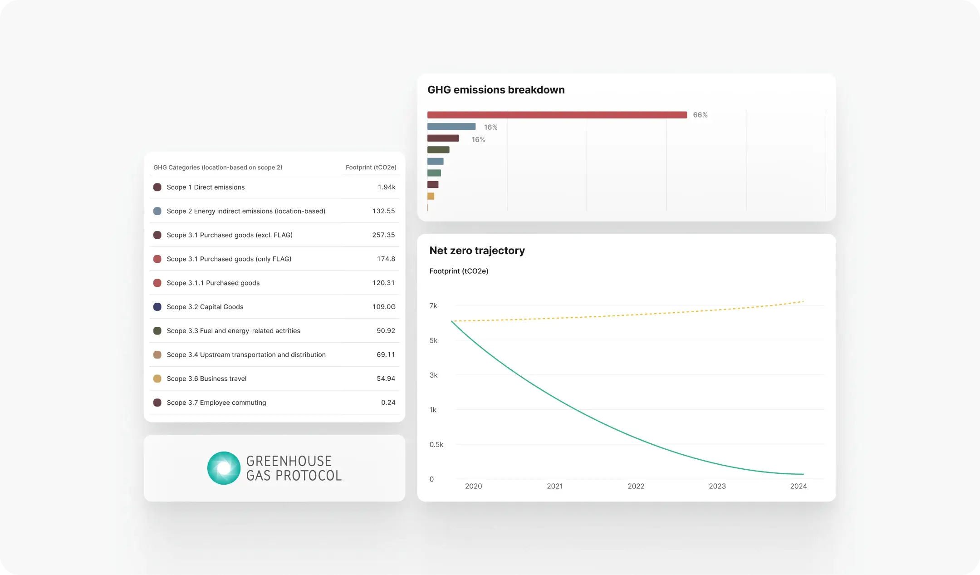Select the GHG Categories column header

(x=218, y=167)
